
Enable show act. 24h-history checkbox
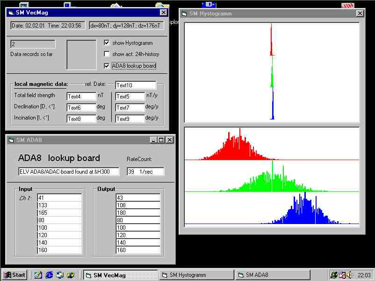point(107,54)
